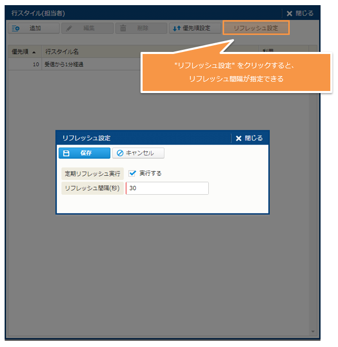Click the priority value 10 cell
338x347 pixels.
[35, 65]
